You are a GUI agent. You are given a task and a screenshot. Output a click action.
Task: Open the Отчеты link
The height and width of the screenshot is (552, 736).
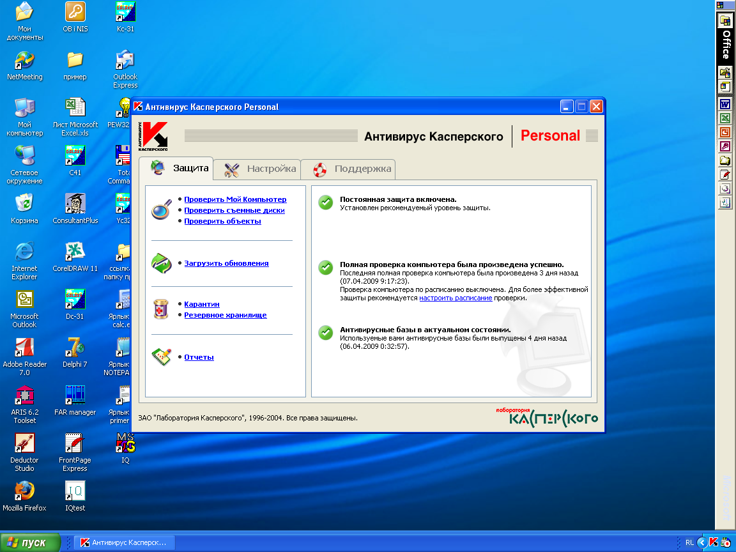coord(199,357)
